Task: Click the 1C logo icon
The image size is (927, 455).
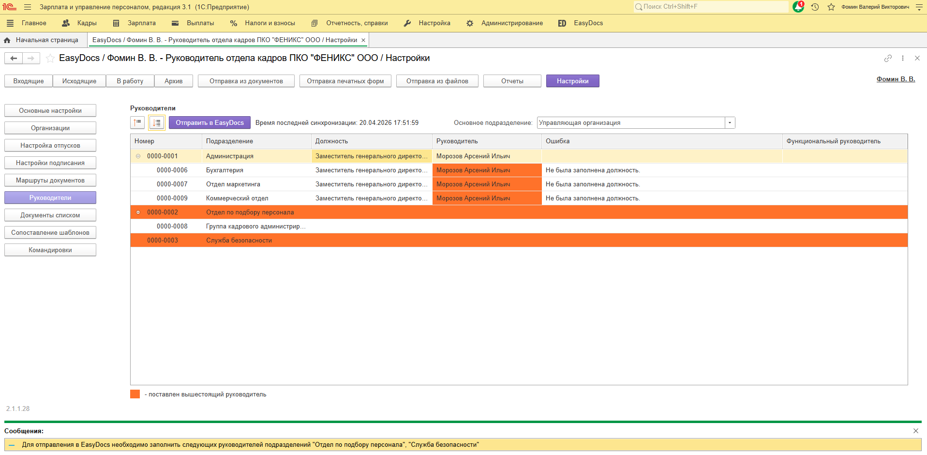Action: (x=9, y=7)
